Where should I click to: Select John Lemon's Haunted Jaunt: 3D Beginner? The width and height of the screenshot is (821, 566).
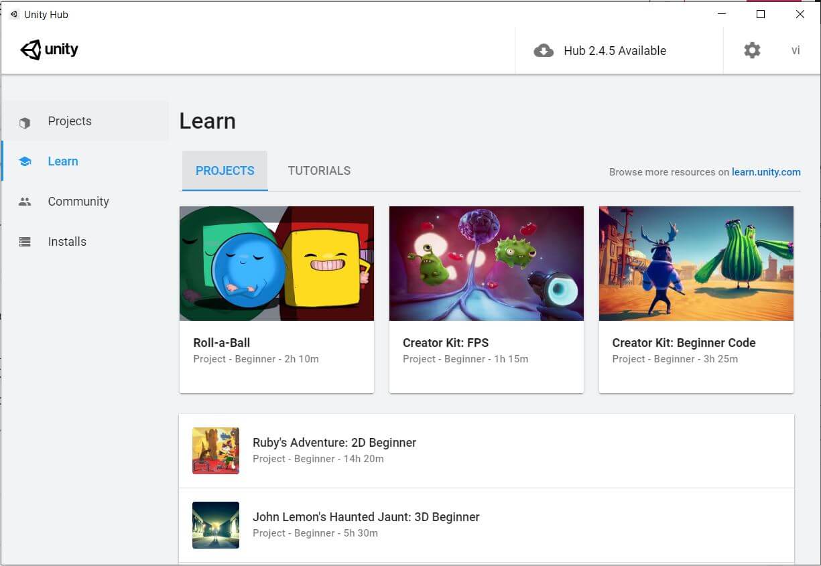pos(366,517)
